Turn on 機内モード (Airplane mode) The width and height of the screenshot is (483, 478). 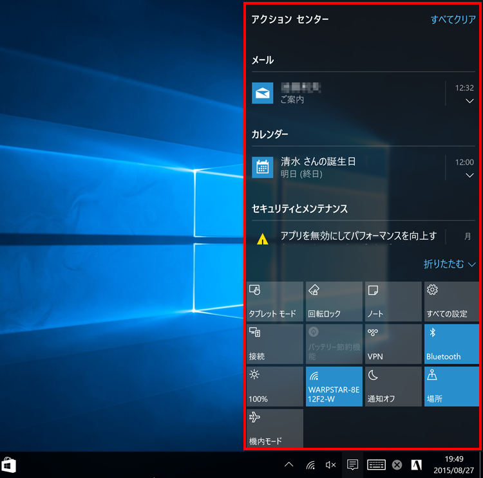(274, 428)
